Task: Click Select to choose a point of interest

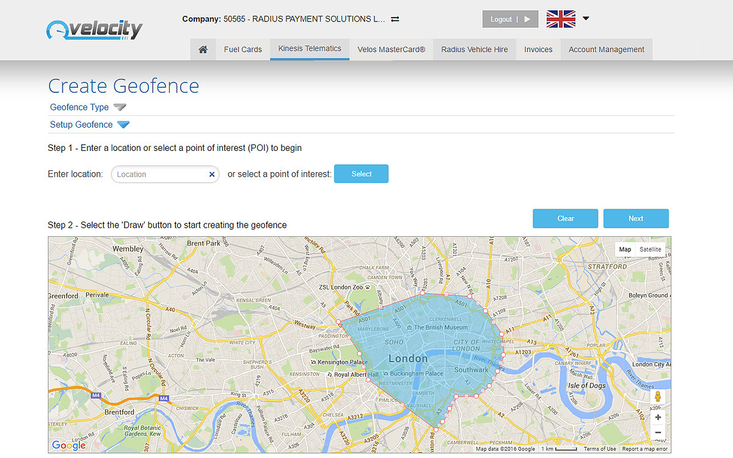Action: (x=361, y=174)
